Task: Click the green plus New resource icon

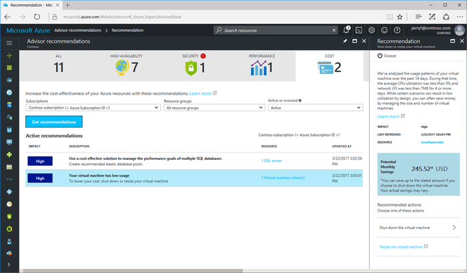Action: [x=9, y=56]
